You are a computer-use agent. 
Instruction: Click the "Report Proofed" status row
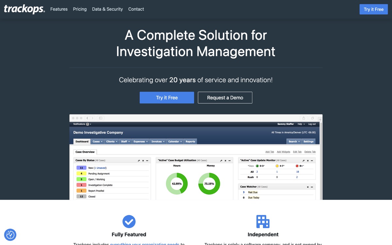point(112,191)
